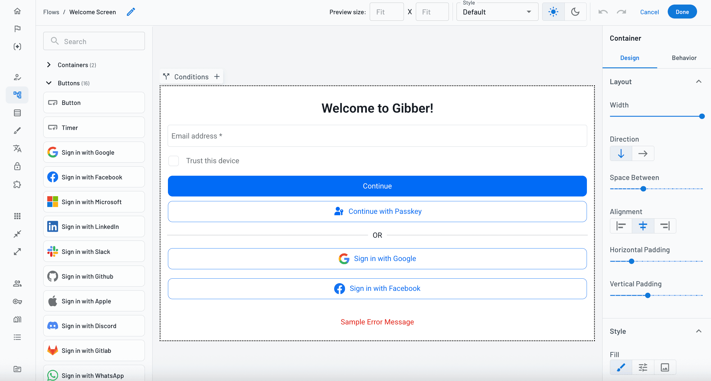Adjust the Horizontal Padding slider
The image size is (711, 381).
point(656,261)
